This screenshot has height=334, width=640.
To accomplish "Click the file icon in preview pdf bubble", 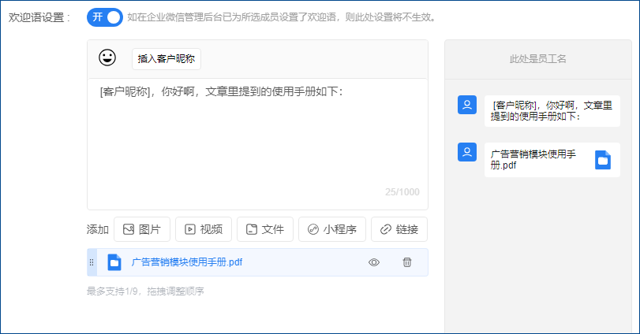I will point(603,160).
